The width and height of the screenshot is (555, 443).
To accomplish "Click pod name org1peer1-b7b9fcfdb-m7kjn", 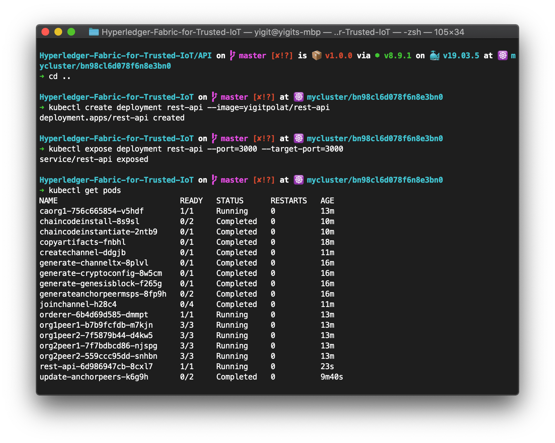I will tap(96, 325).
